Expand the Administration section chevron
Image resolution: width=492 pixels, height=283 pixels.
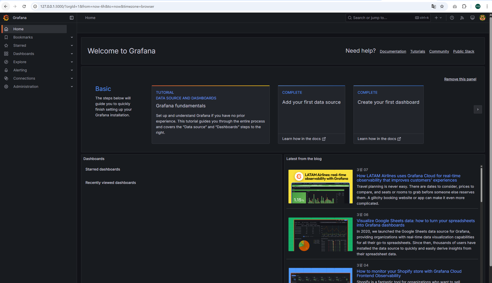[72, 87]
